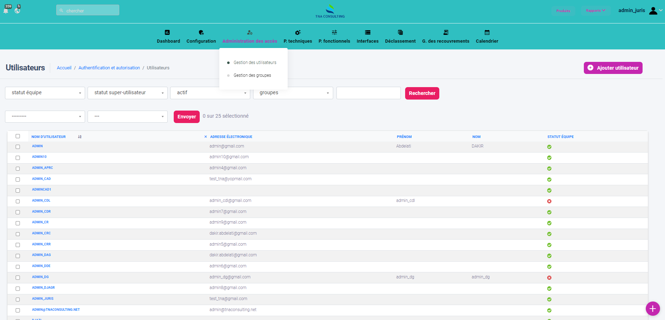Select Gestion des groupes menu entry
665x320 pixels.
pos(252,75)
